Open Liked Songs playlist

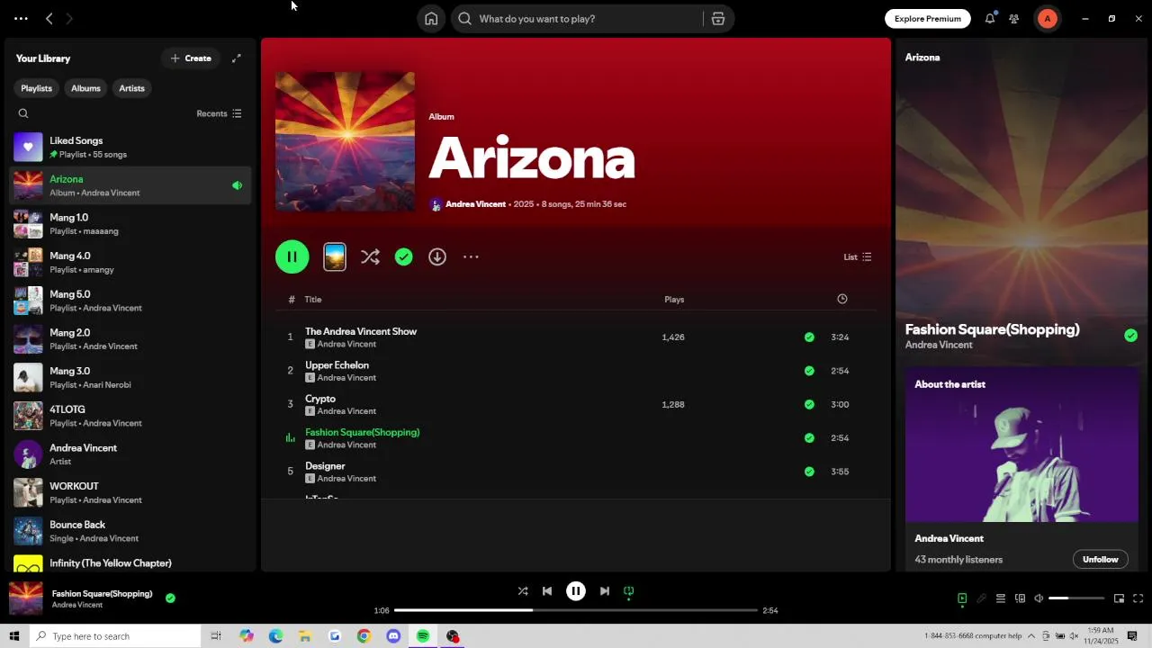pos(130,148)
